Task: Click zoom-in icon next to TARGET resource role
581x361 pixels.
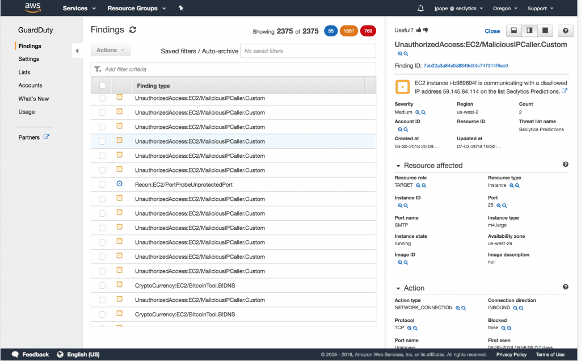Action: tap(418, 185)
